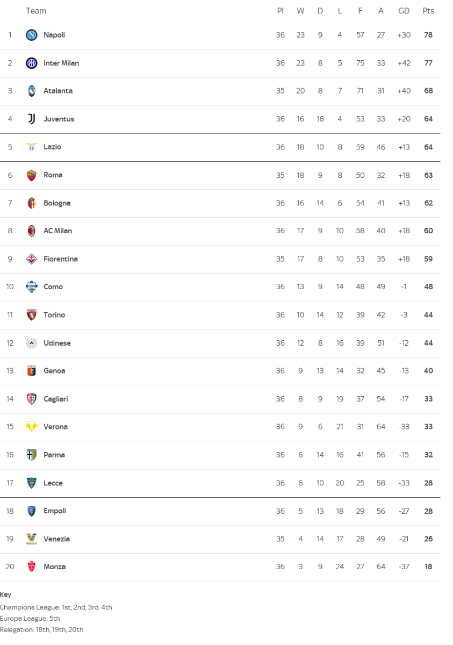Click the Napoli club crest
The image size is (453, 645).
[x=32, y=35]
